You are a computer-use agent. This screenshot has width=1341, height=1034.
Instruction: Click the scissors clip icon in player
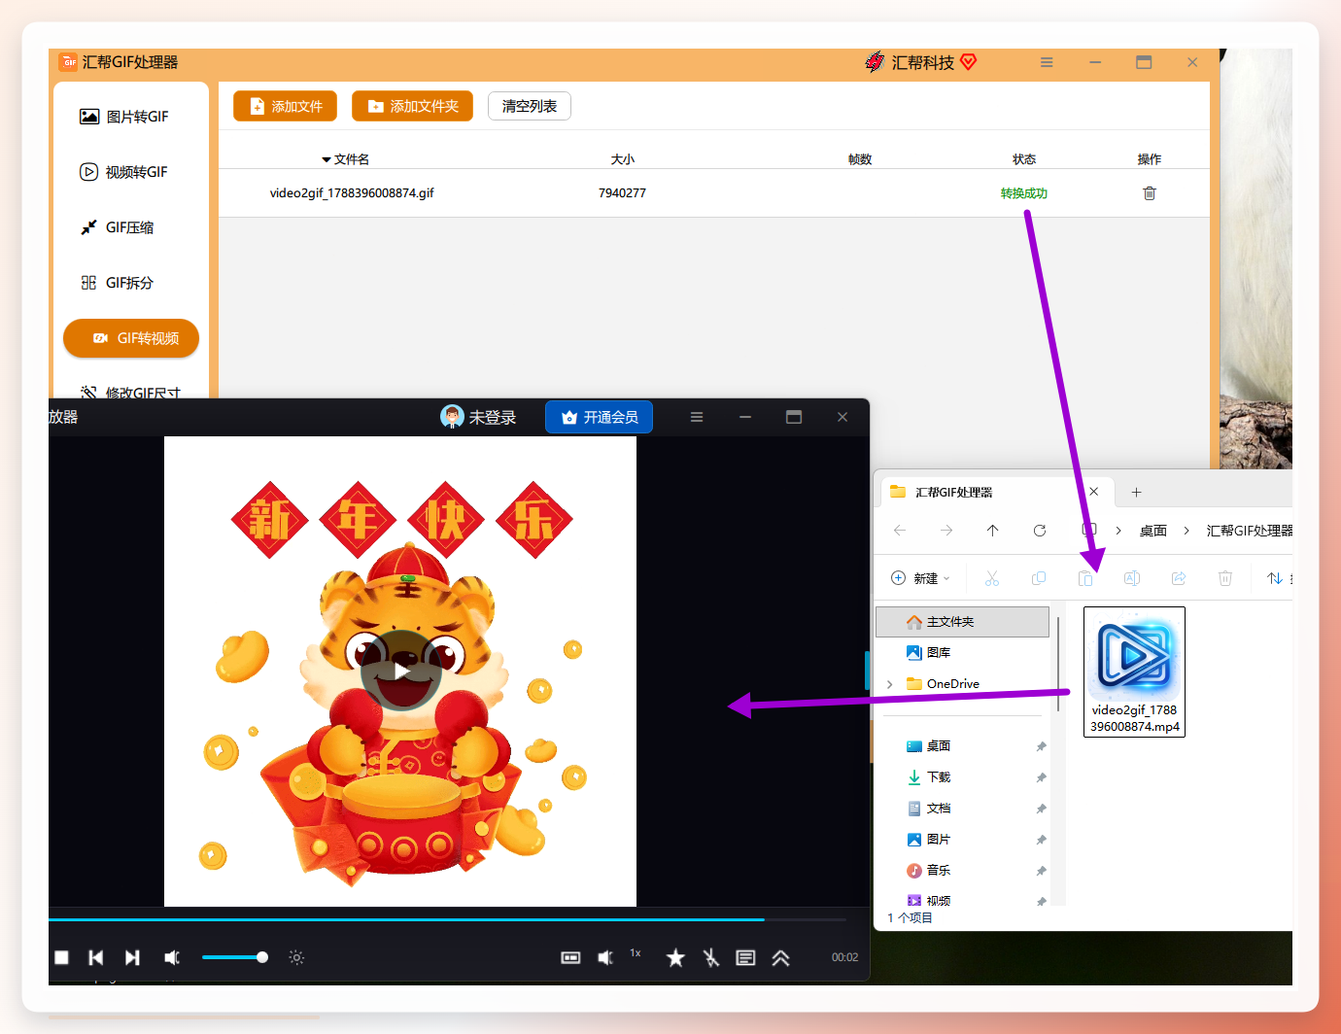711,957
